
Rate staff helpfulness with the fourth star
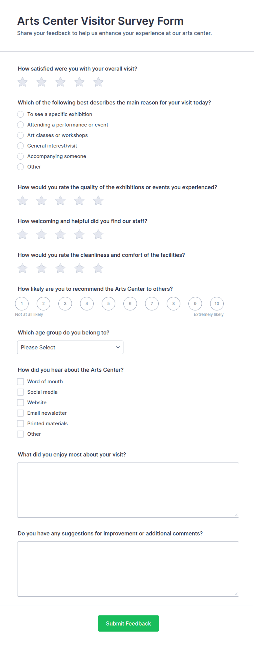coord(79,234)
